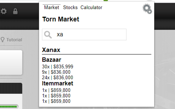
Task: Click the Itemmarket section heading
Action: pos(58,83)
